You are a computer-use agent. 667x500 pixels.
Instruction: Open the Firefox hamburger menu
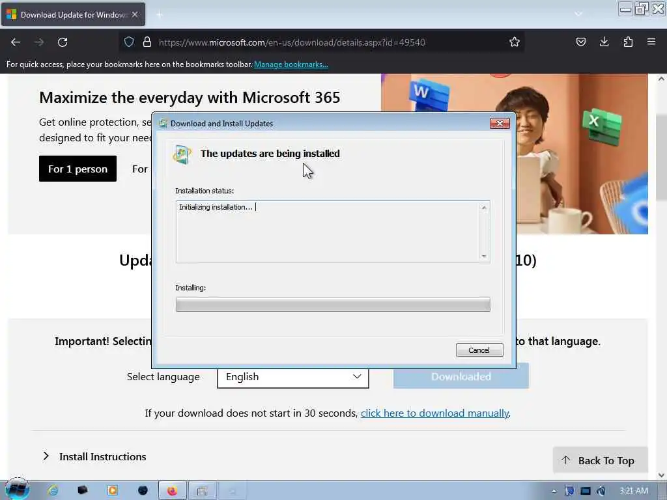tap(651, 42)
